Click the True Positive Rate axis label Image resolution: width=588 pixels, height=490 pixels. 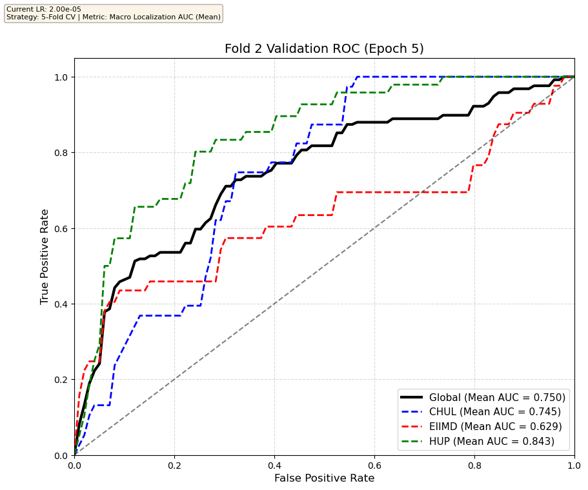coord(45,257)
